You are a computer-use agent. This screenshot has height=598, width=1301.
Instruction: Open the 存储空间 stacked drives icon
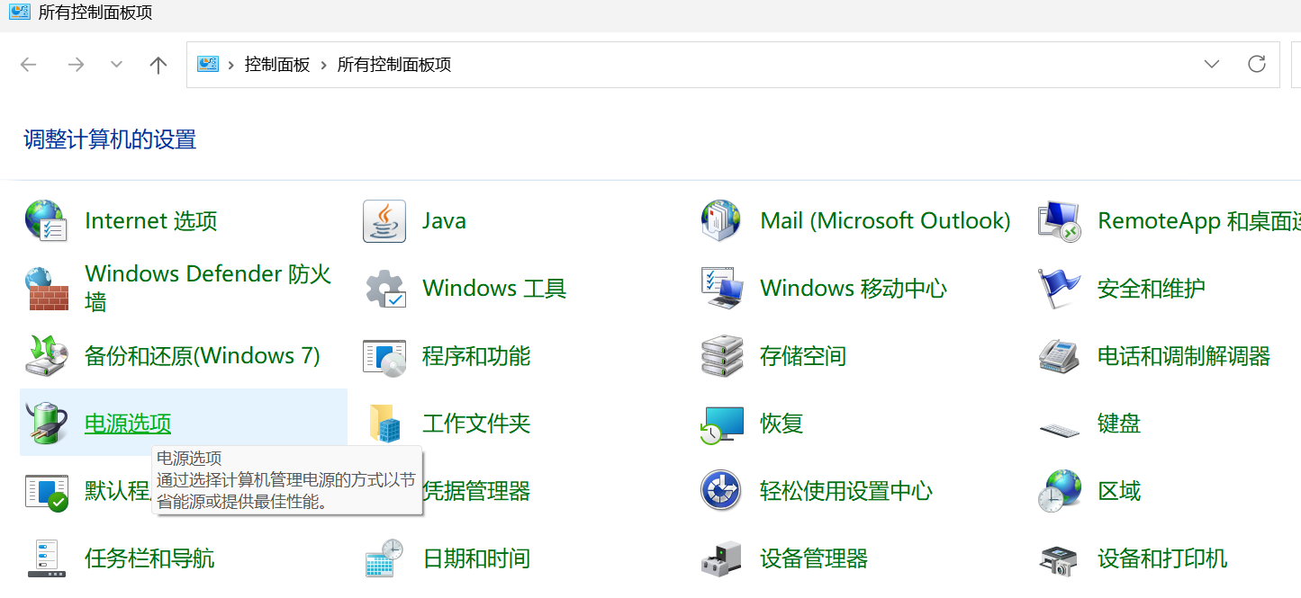tap(721, 356)
